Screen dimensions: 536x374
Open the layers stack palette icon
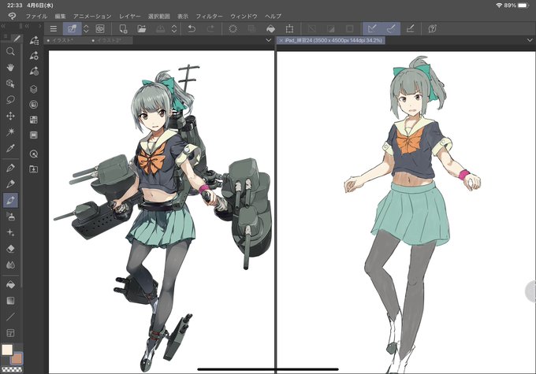tap(33, 89)
